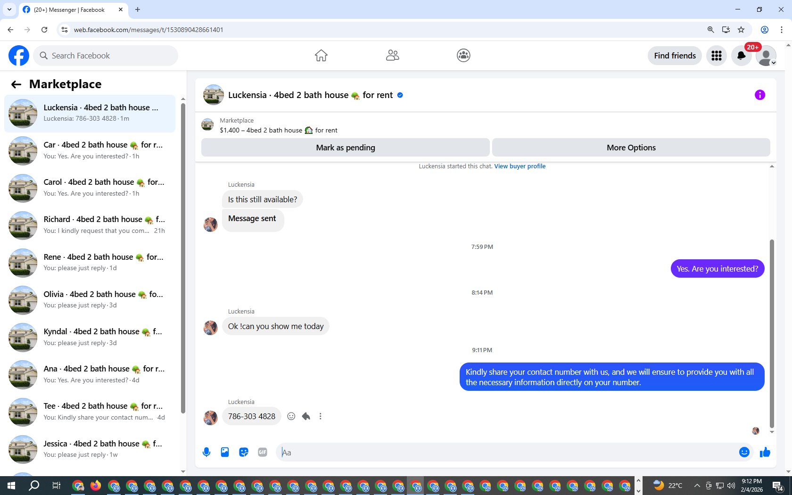
Task: Open the Windows notification center
Action: [778, 486]
